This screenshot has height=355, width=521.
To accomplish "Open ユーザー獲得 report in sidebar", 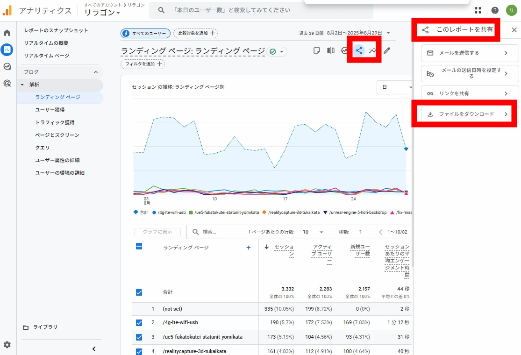I will pos(50,110).
